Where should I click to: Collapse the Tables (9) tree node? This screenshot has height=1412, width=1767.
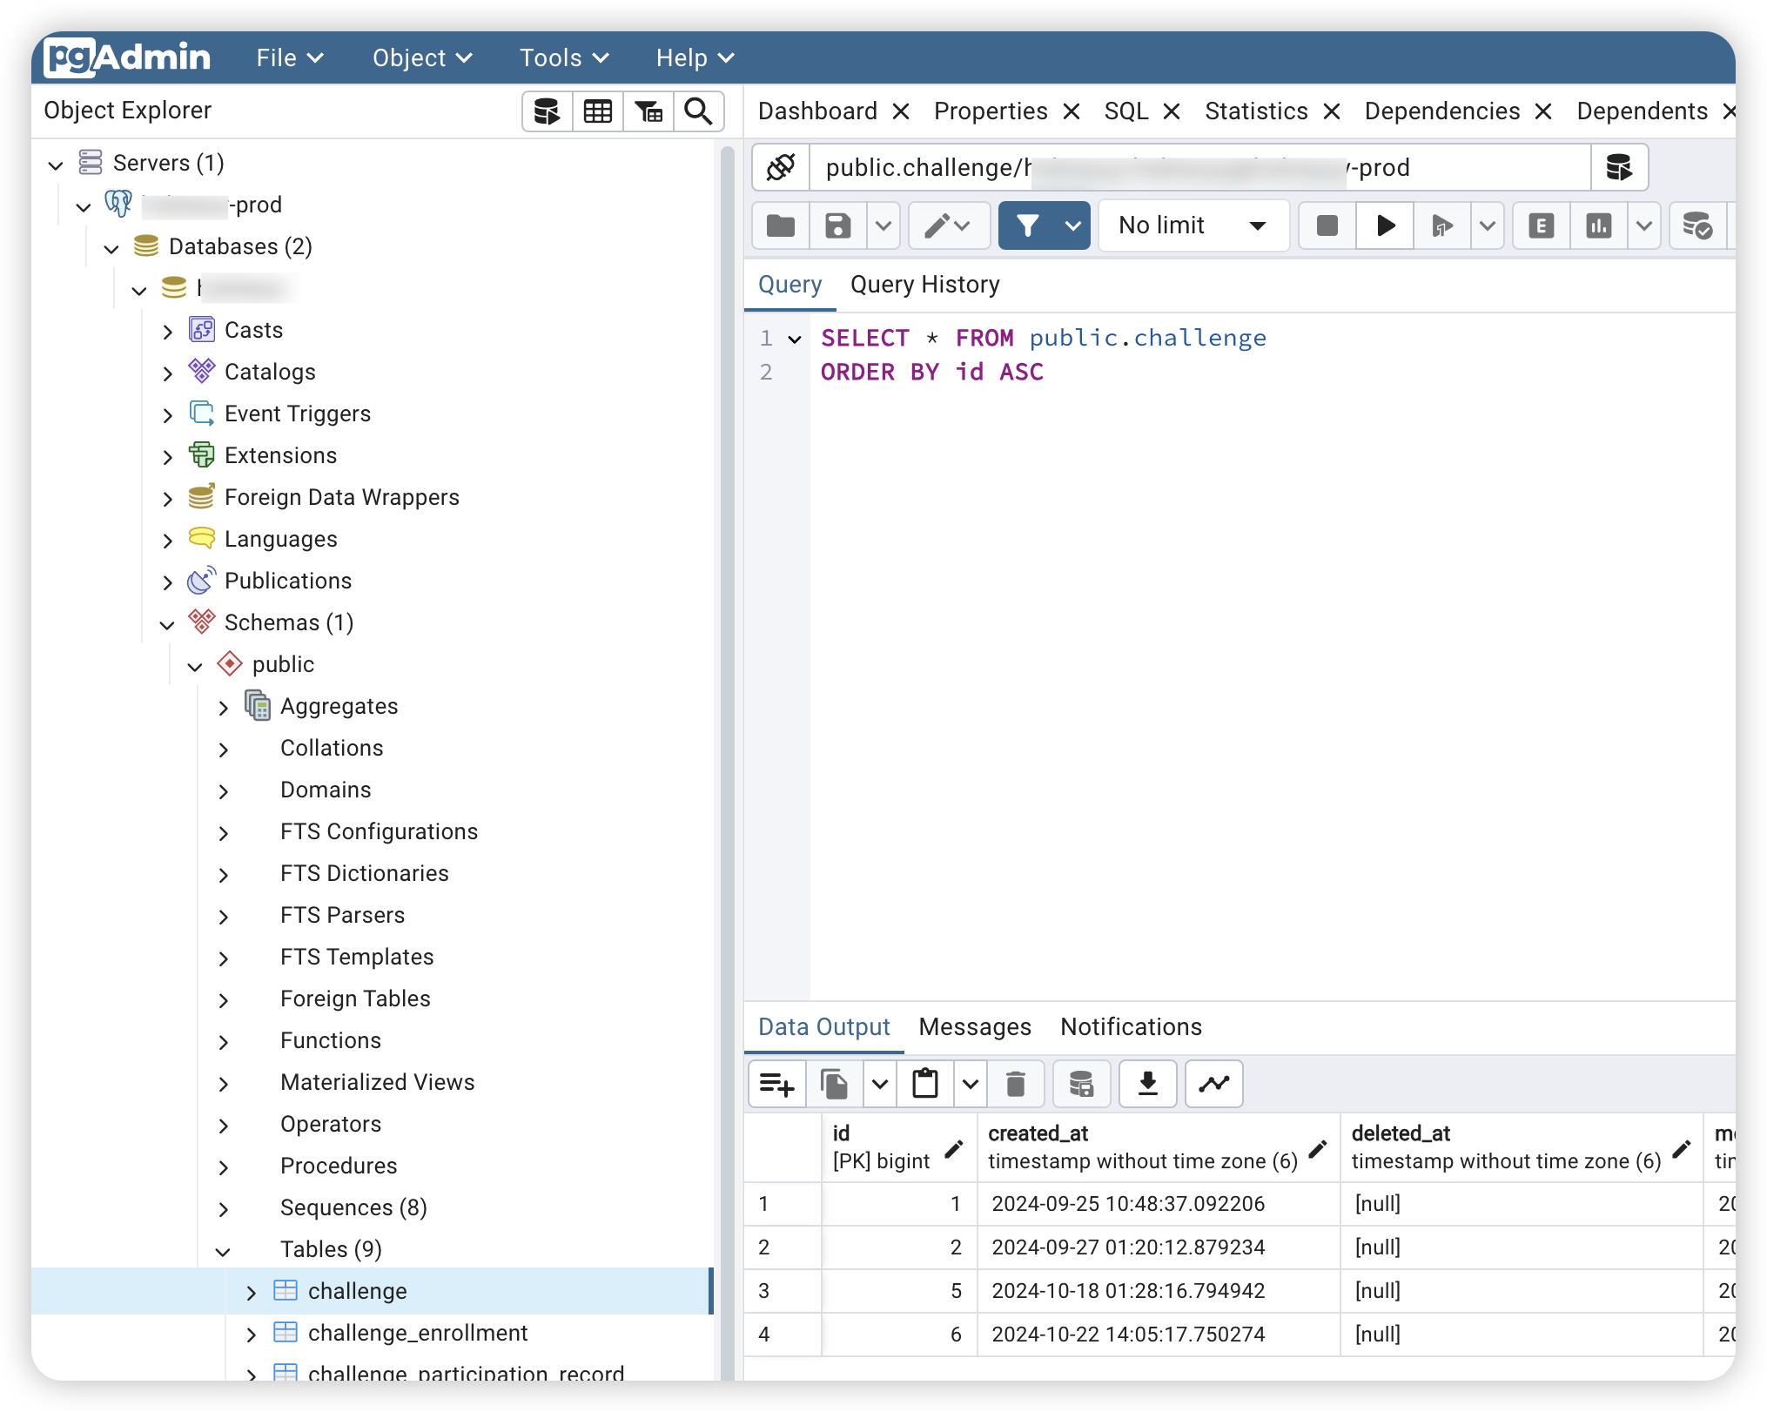coord(223,1251)
